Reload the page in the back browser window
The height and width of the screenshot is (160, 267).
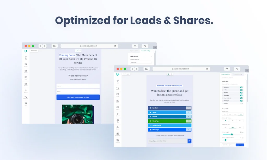click(x=115, y=46)
